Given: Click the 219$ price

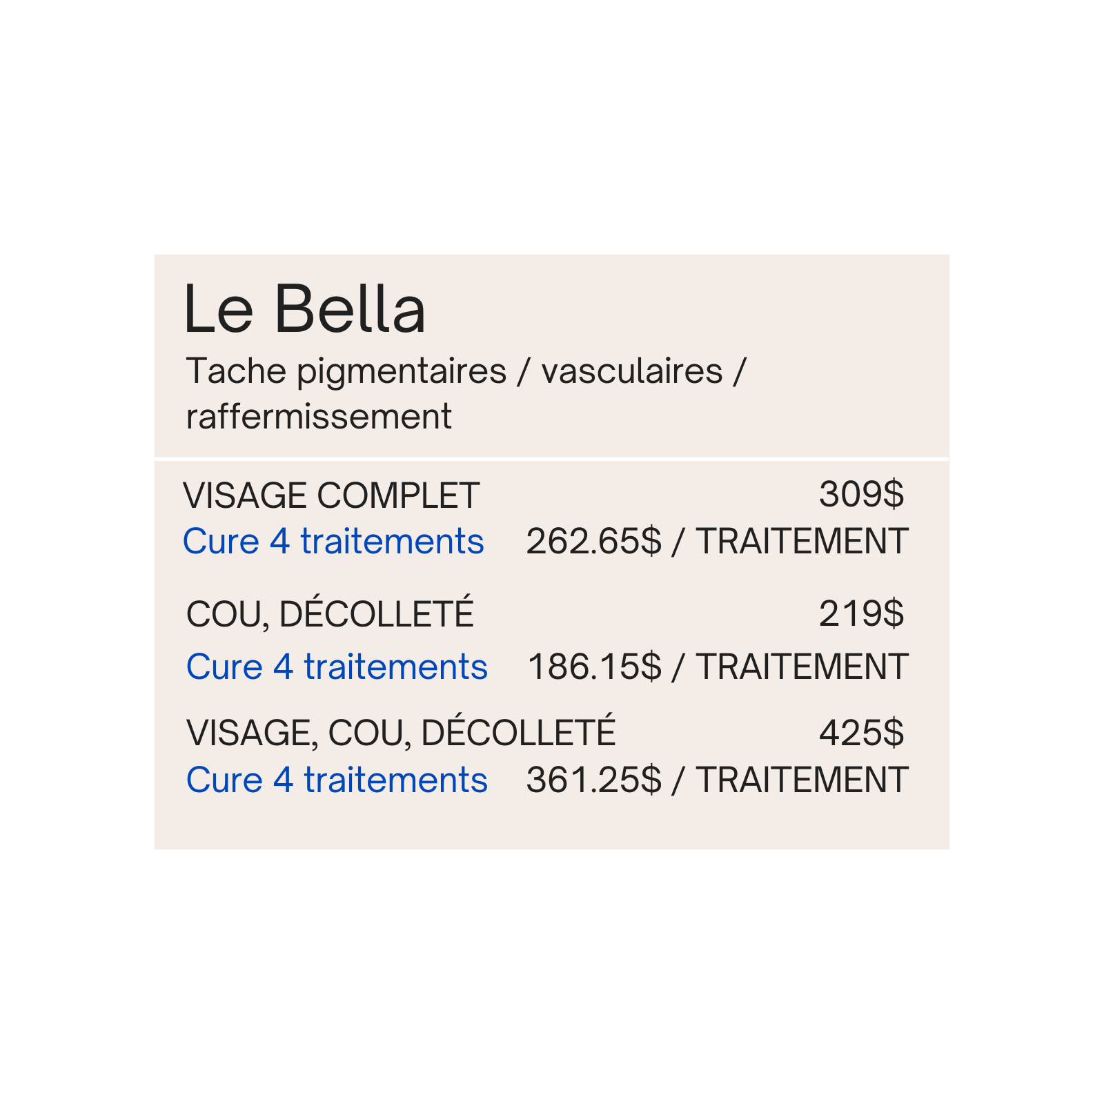Looking at the screenshot, I should [861, 613].
